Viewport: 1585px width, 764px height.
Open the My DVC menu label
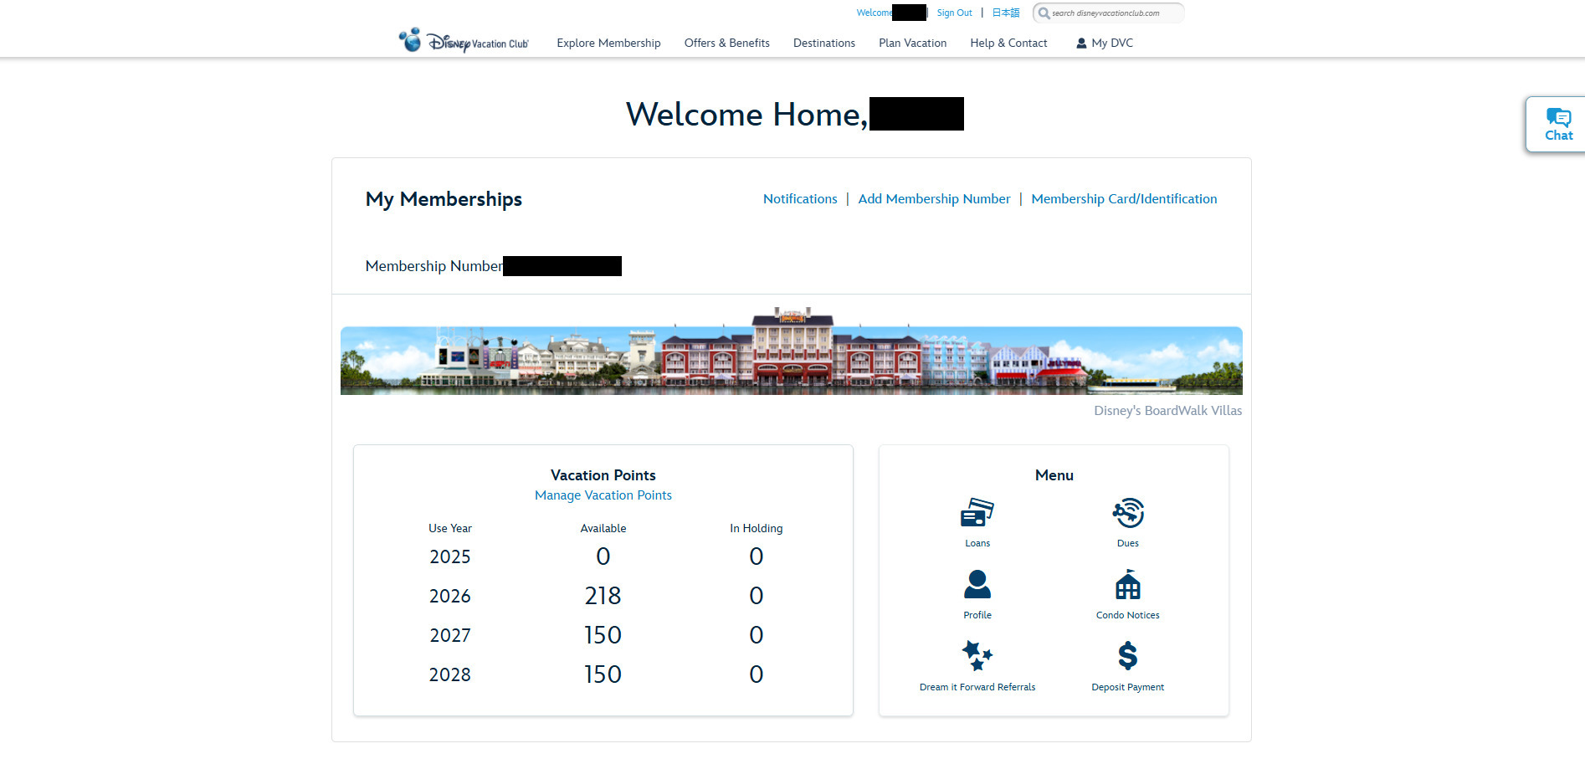pos(1112,43)
